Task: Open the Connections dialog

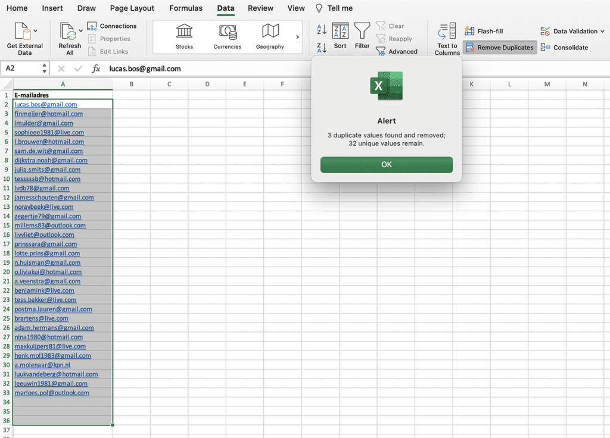Action: pyautogui.click(x=113, y=26)
